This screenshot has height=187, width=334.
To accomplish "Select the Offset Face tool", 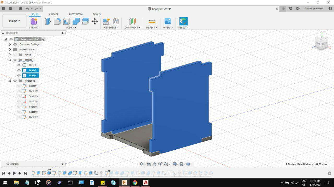I will (x=85, y=21).
